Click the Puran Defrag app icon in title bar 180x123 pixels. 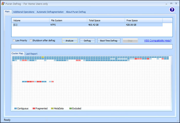click(x=3, y=4)
